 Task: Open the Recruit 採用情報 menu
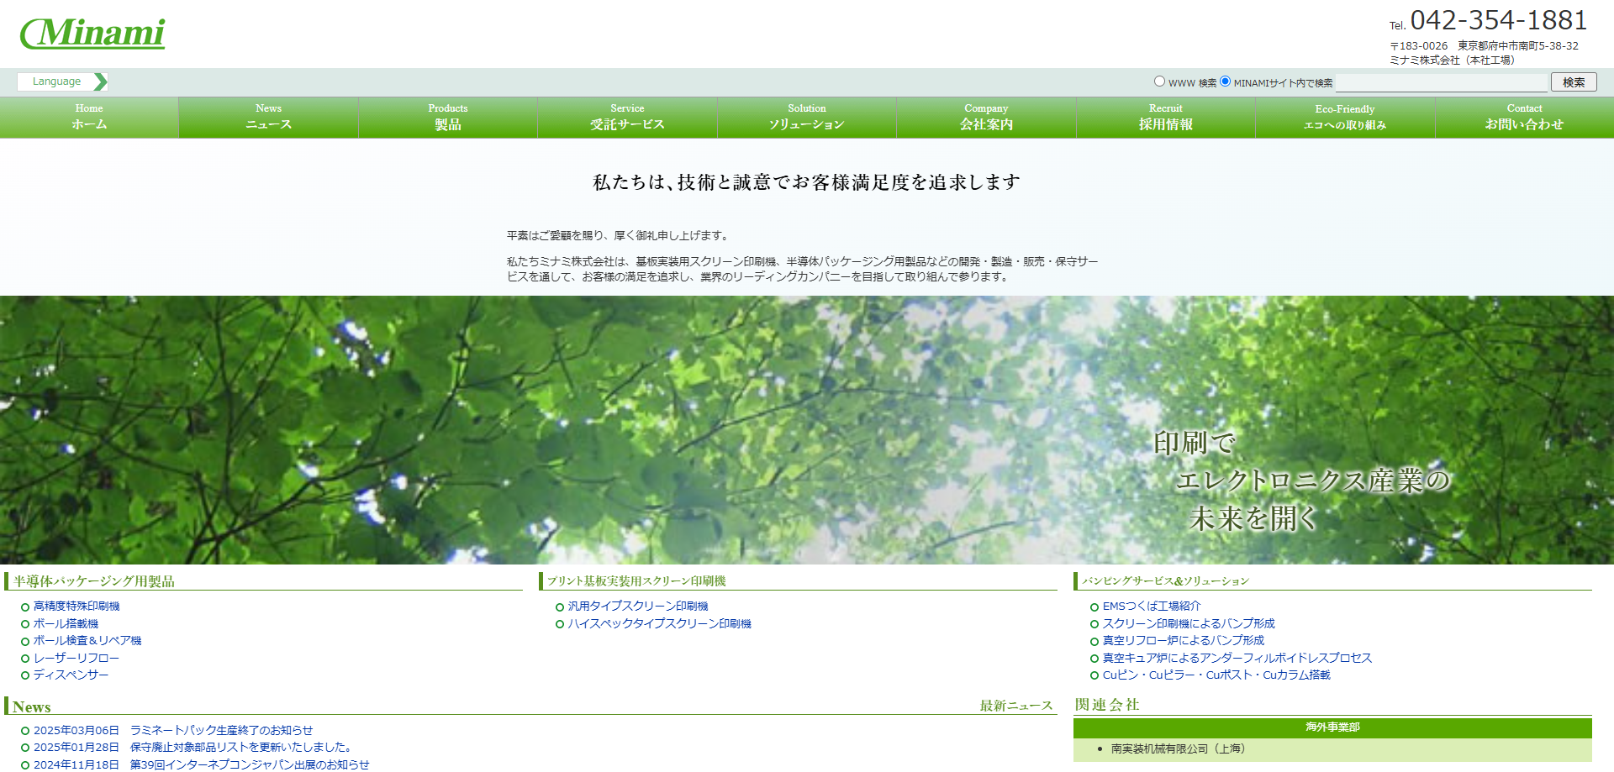tap(1166, 118)
